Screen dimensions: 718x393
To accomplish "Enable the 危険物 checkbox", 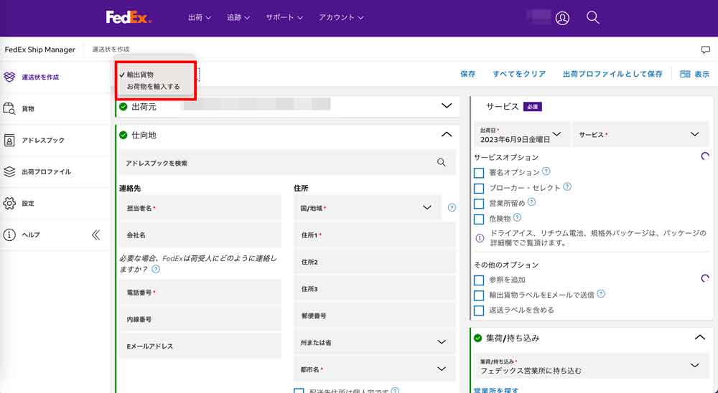I will (x=478, y=219).
